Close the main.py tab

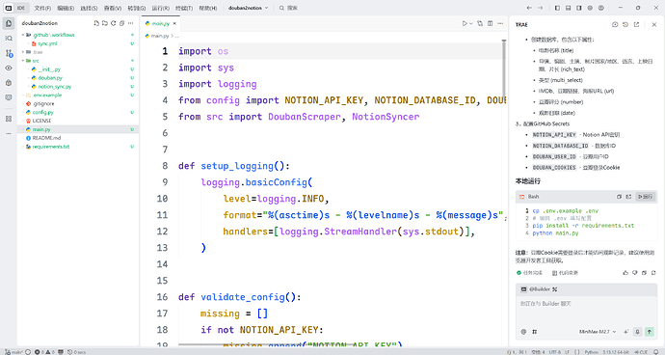(x=174, y=24)
